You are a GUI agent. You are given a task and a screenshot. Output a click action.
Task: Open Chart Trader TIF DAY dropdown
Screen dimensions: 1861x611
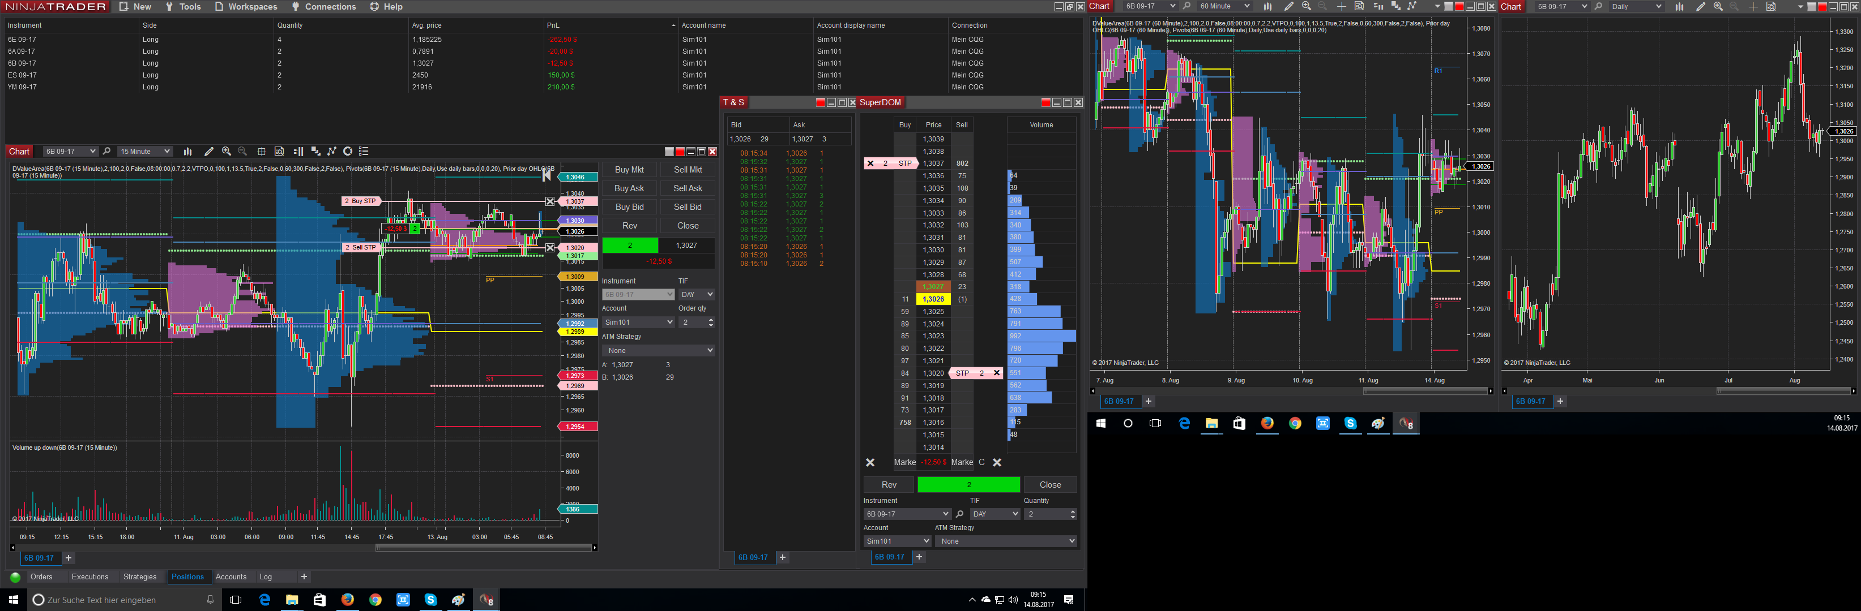click(697, 294)
